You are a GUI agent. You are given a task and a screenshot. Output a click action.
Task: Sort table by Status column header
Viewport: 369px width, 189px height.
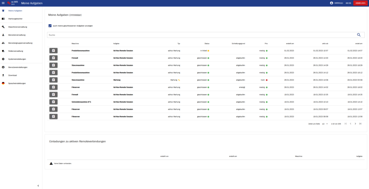(x=206, y=43)
